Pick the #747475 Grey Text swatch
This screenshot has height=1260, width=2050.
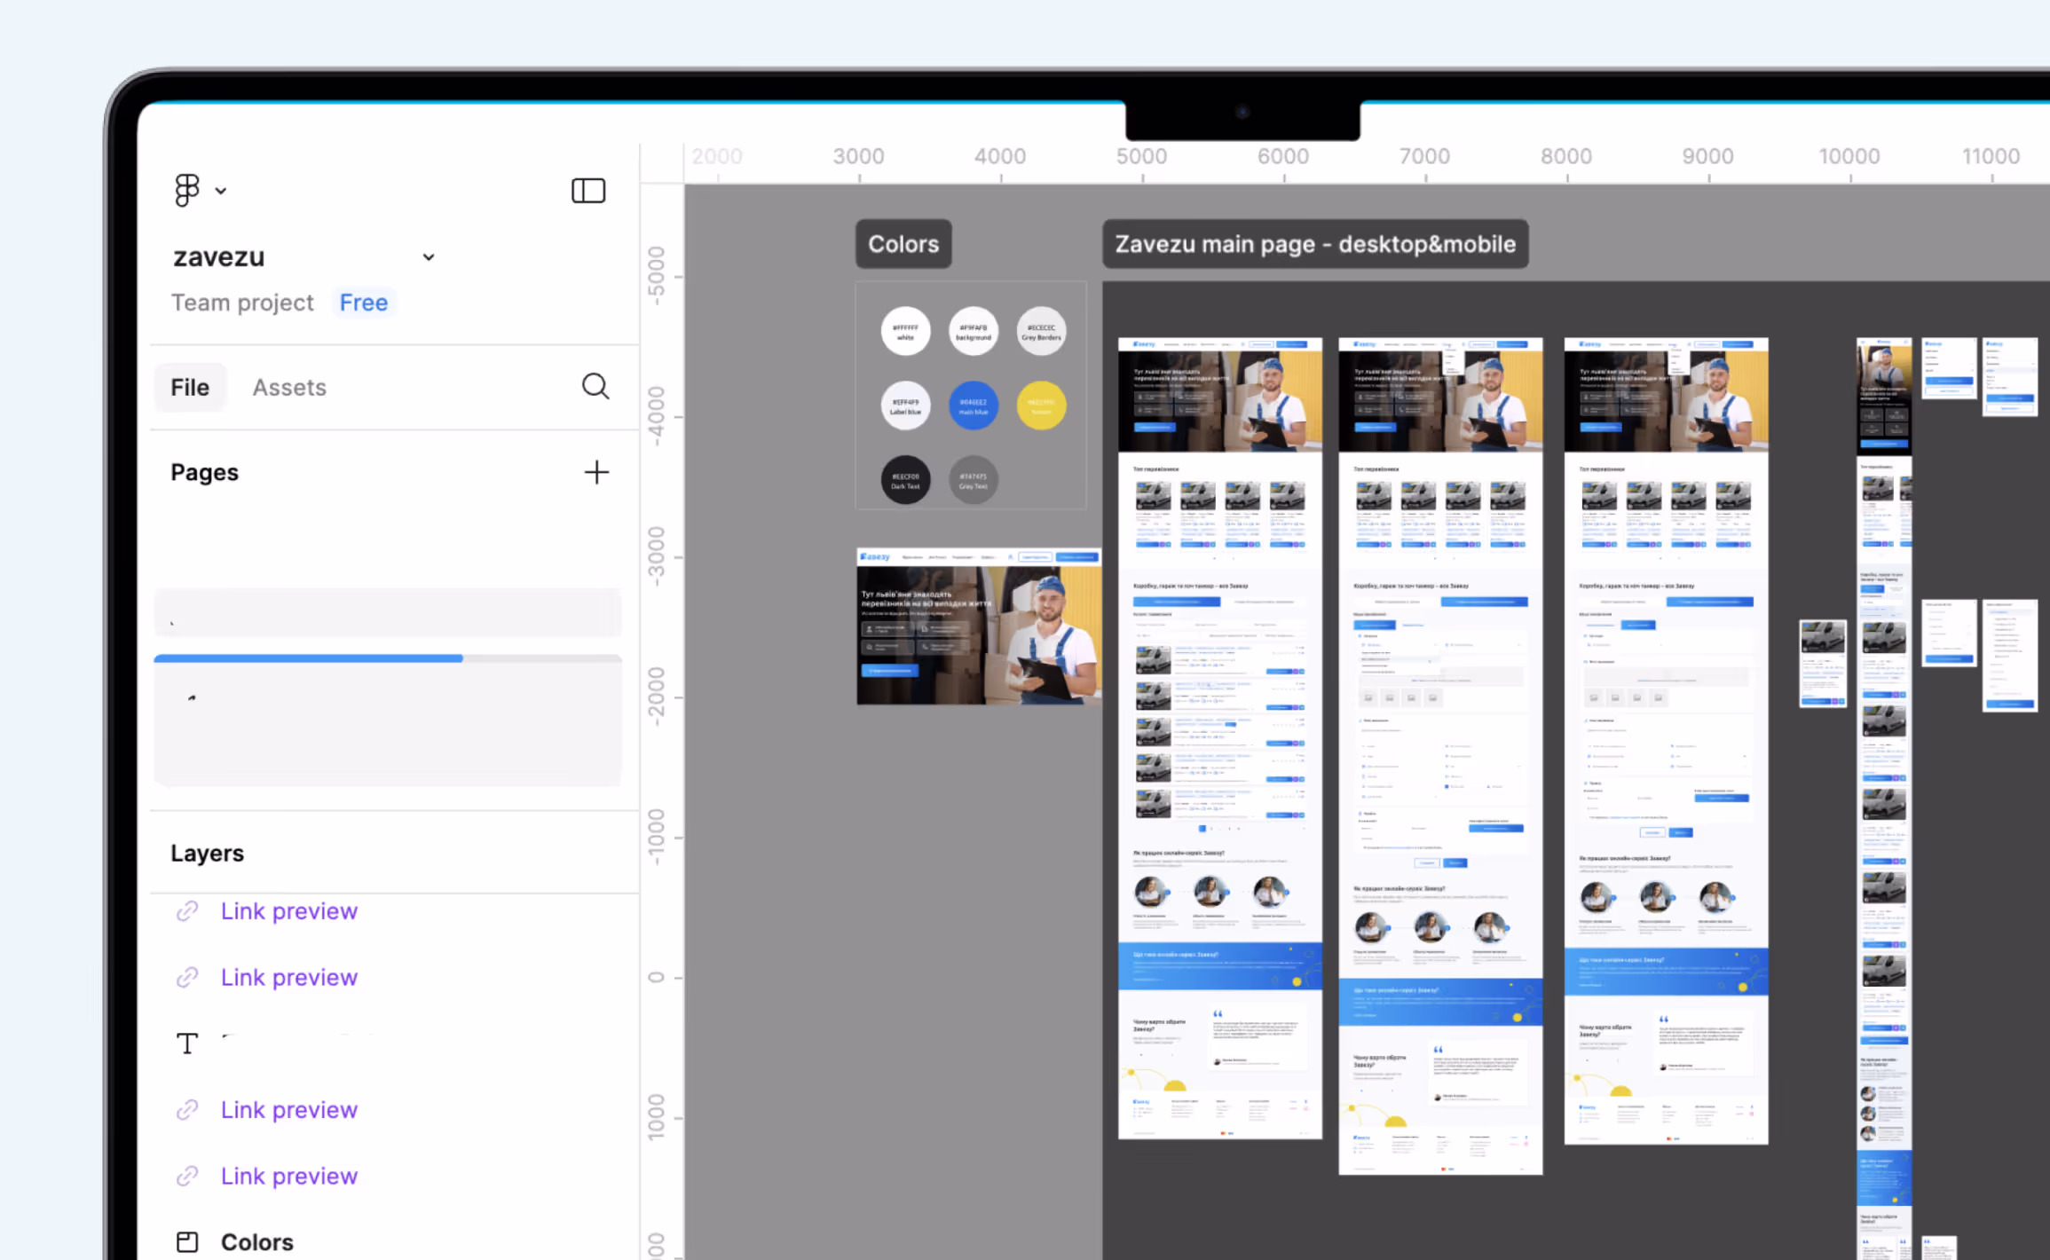point(974,480)
